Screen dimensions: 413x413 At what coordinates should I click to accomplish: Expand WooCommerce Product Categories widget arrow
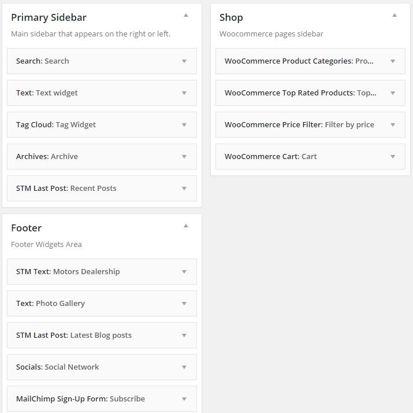click(x=393, y=61)
